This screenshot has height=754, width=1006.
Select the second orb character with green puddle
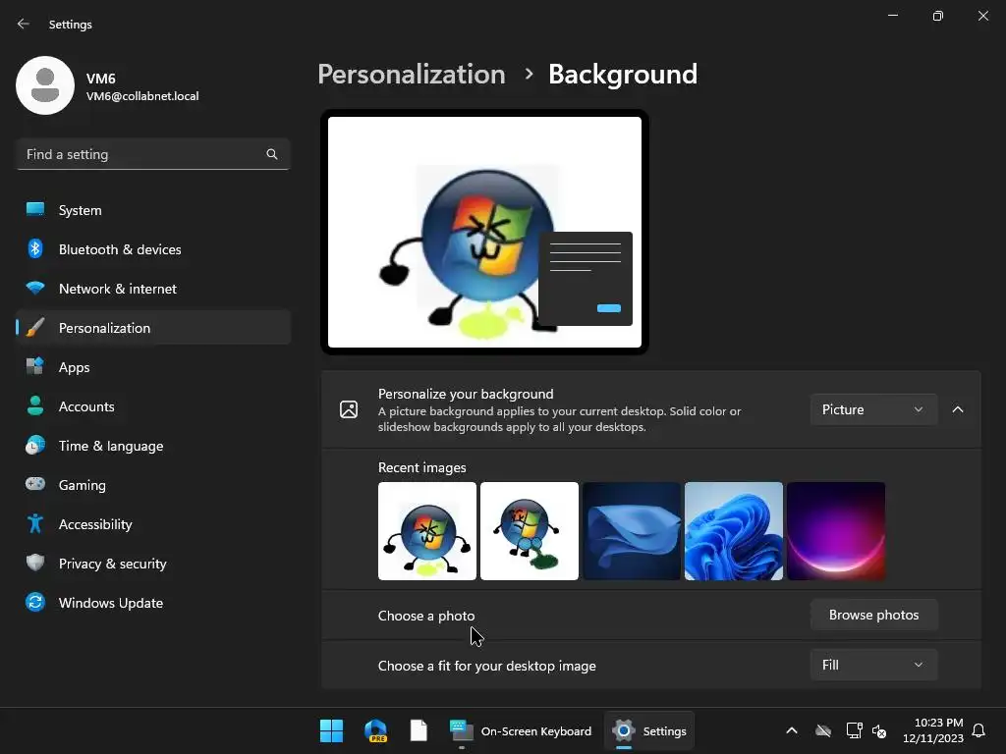coord(530,531)
